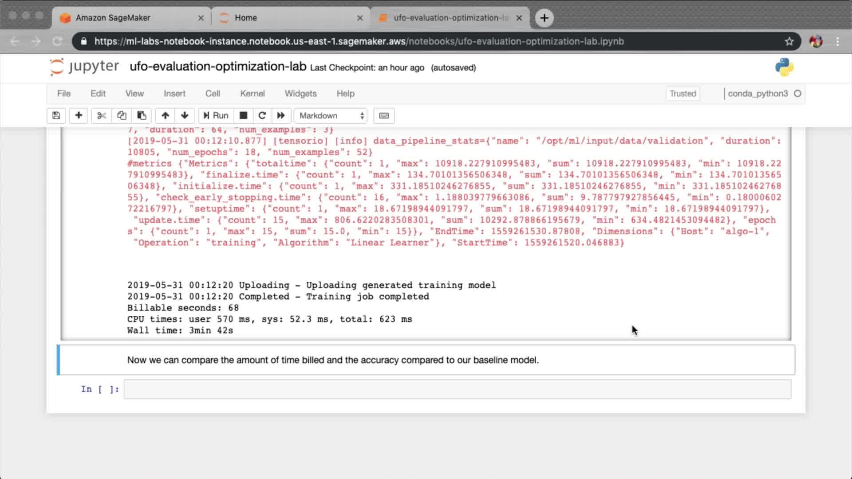
Task: Interrupt the kernel with stop icon
Action: pos(243,116)
